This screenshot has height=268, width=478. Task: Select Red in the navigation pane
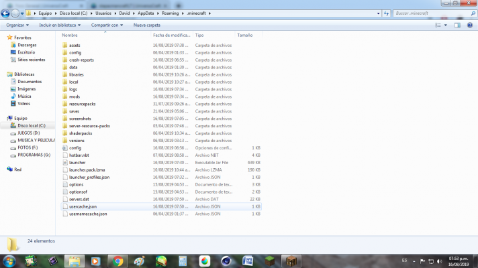(17, 170)
